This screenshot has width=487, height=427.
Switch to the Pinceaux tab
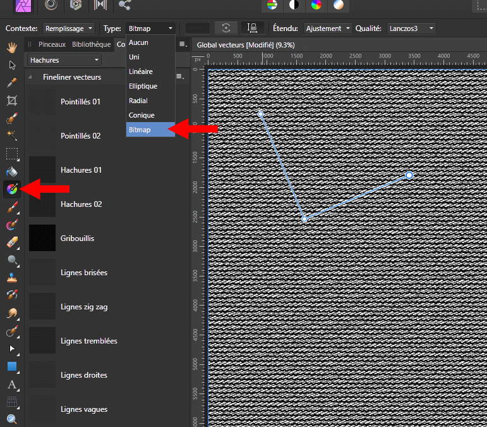coord(52,44)
